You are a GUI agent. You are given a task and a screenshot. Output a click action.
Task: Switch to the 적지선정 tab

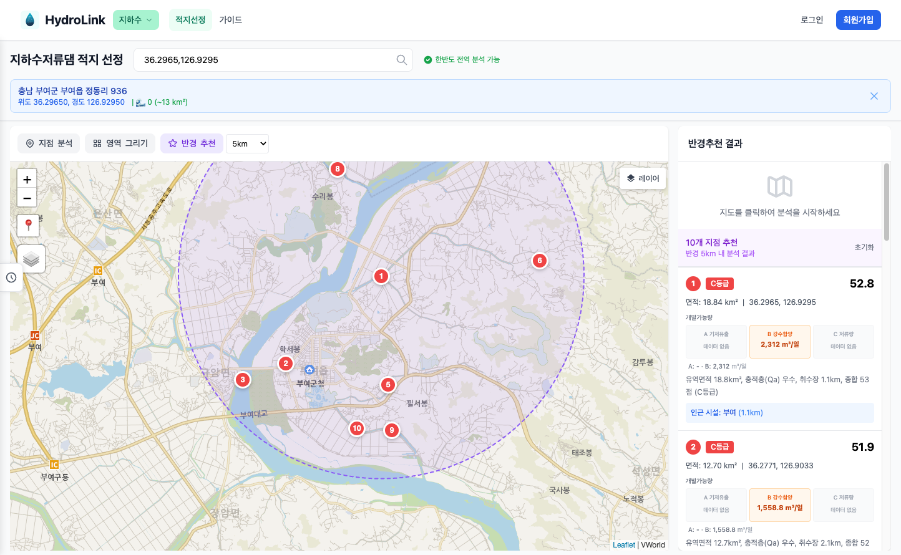click(190, 20)
